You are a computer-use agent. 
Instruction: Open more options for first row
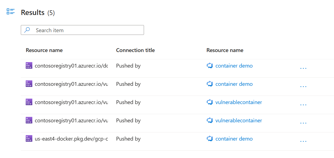click(x=303, y=68)
